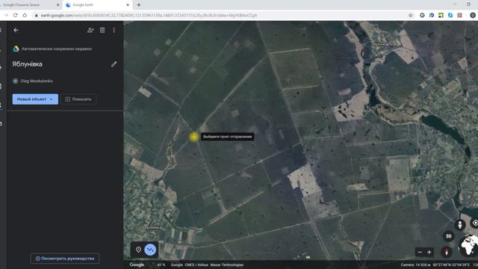Viewport: 478px width, 269px height.
Task: Delete project via trash icon
Action: (102, 30)
